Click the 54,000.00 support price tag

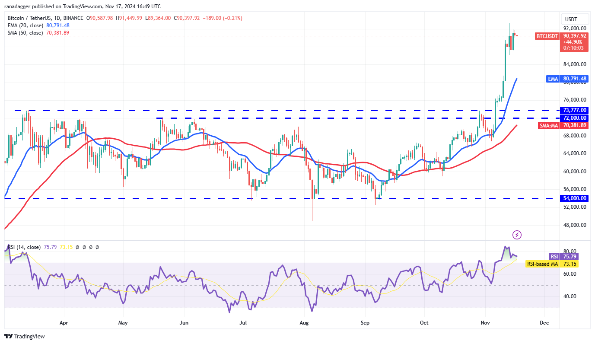[x=575, y=198]
